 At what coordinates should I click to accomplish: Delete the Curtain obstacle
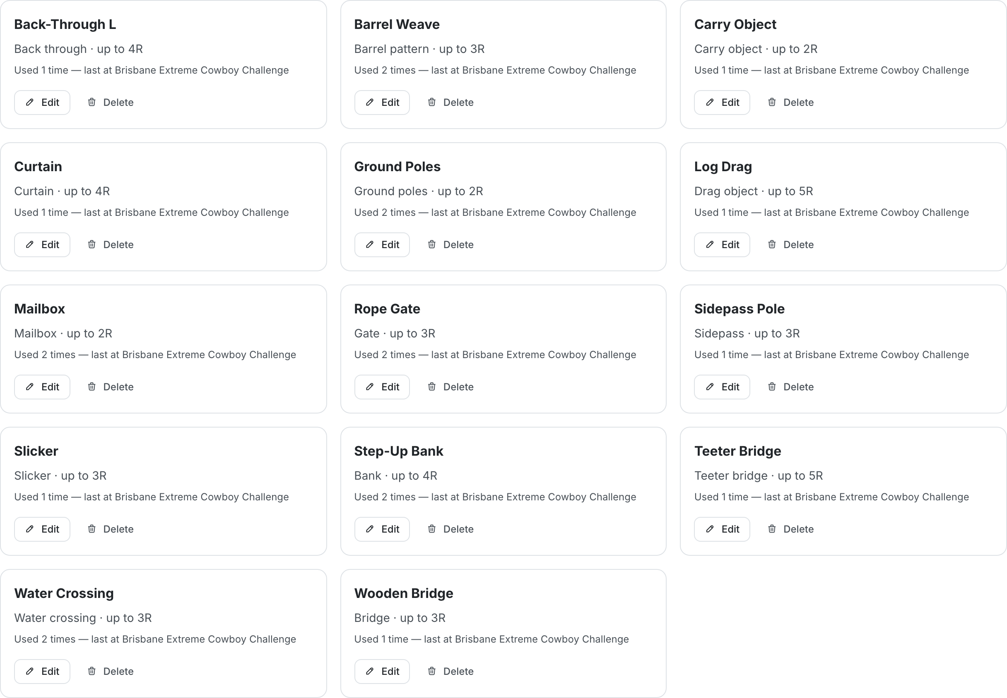(x=110, y=244)
